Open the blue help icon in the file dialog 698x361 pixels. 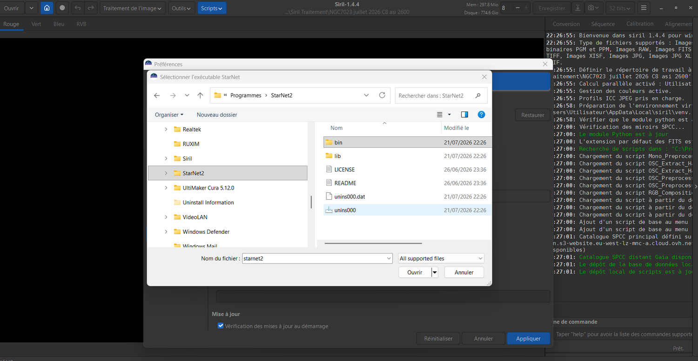pyautogui.click(x=482, y=114)
